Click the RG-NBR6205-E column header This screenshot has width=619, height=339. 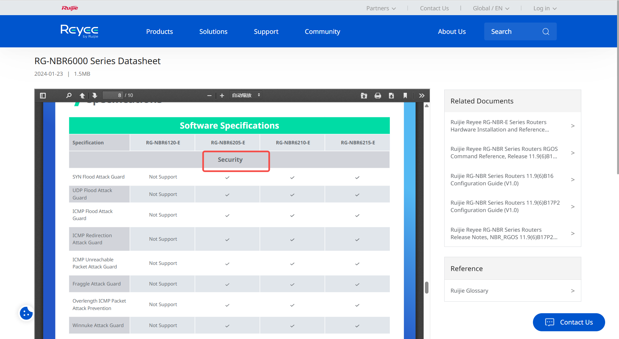pyautogui.click(x=228, y=142)
